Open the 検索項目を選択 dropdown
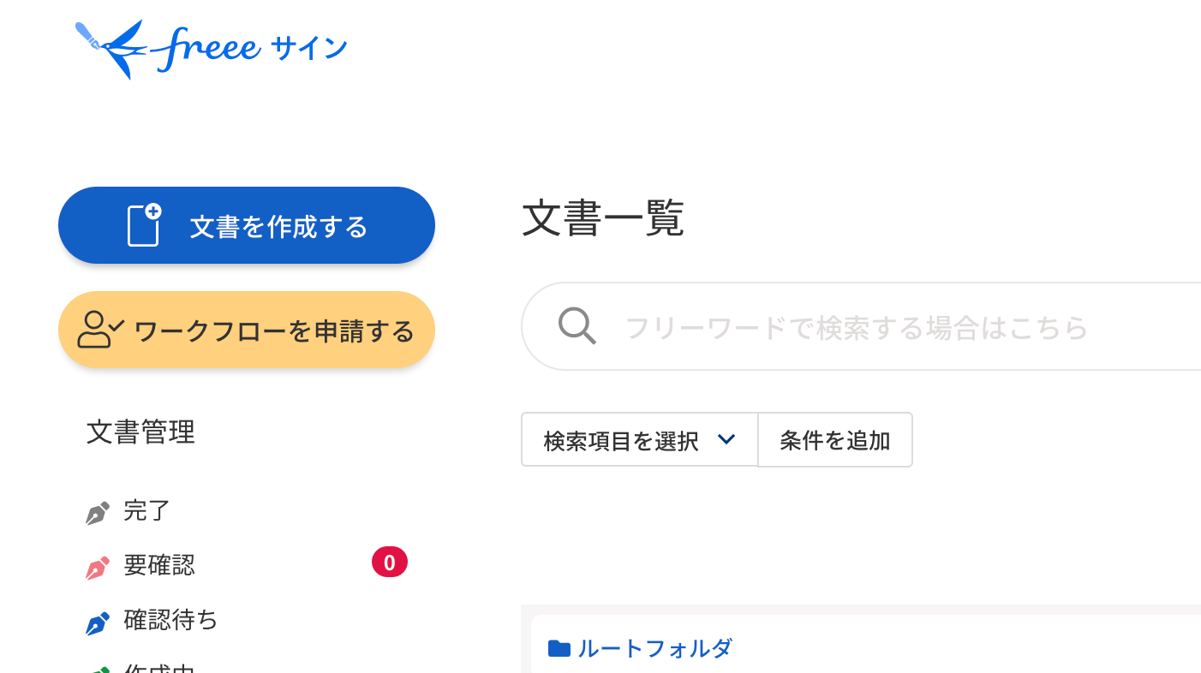This screenshot has width=1201, height=673. point(640,440)
